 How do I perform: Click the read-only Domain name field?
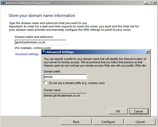tap(65, 96)
